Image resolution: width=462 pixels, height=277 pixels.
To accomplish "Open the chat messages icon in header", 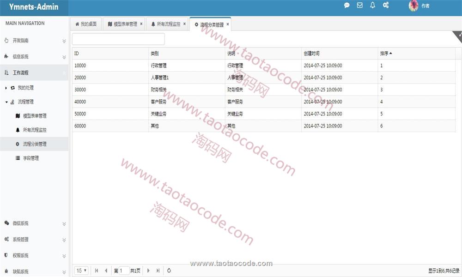I will tap(347, 6).
